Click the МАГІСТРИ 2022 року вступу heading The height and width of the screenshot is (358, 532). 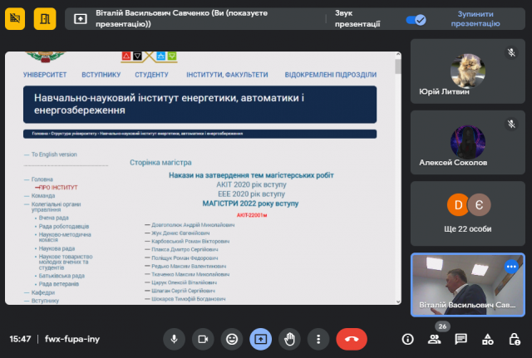coord(250,204)
